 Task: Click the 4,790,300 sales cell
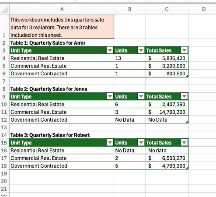tap(167, 166)
